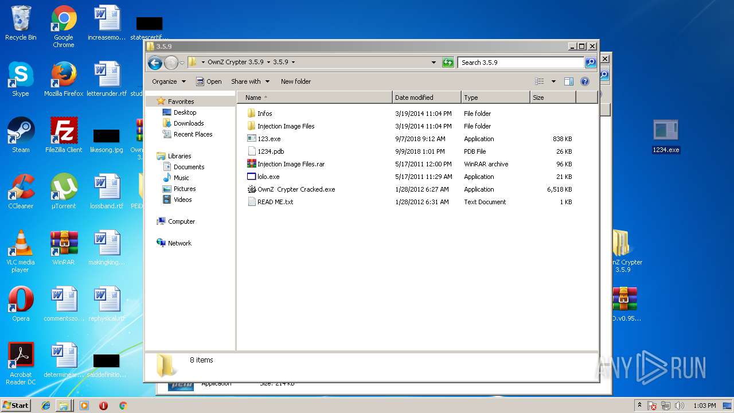Go back with the Explorer back arrow
The image size is (734, 413).
[x=154, y=63]
